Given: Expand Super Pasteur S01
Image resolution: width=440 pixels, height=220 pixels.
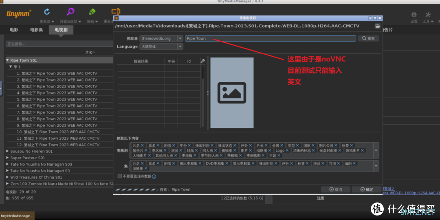Looking at the screenshot, I should (x=7, y=158).
